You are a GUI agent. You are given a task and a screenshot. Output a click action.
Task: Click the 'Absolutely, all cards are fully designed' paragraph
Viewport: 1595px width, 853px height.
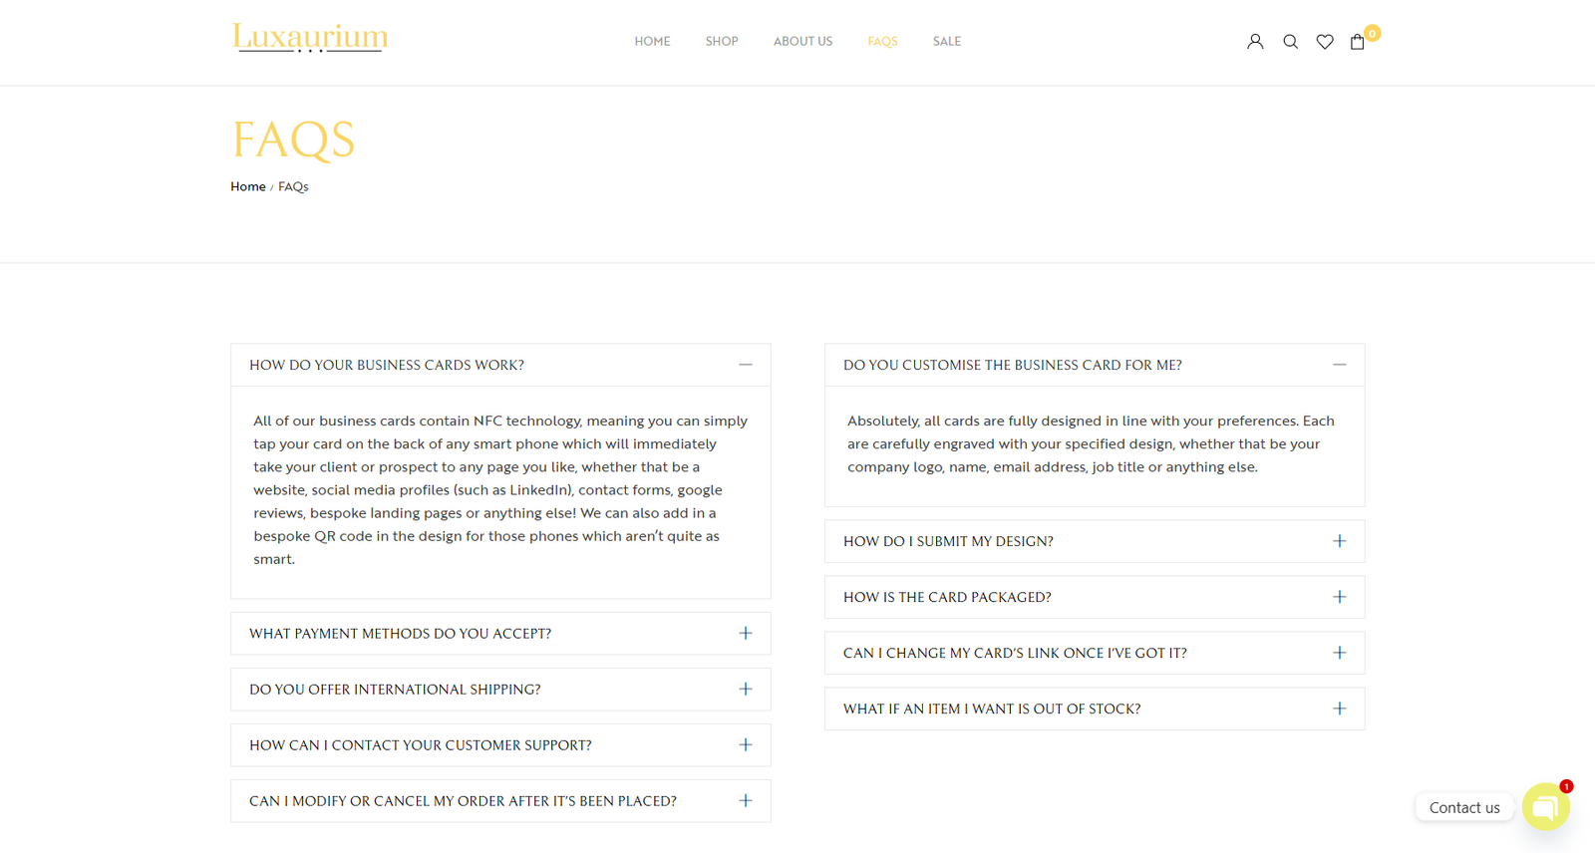tap(1092, 444)
